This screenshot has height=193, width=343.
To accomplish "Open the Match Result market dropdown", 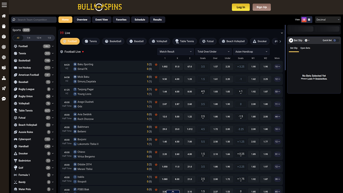I will click(x=175, y=51).
